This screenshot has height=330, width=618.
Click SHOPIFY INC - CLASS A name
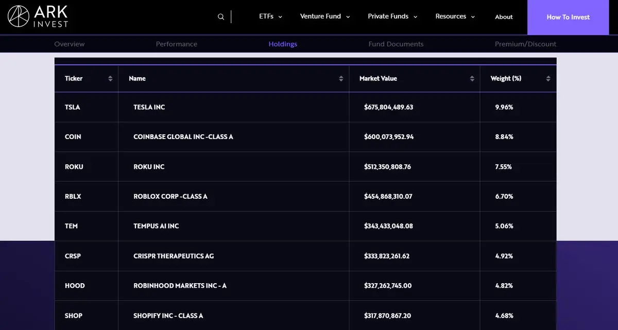point(168,316)
